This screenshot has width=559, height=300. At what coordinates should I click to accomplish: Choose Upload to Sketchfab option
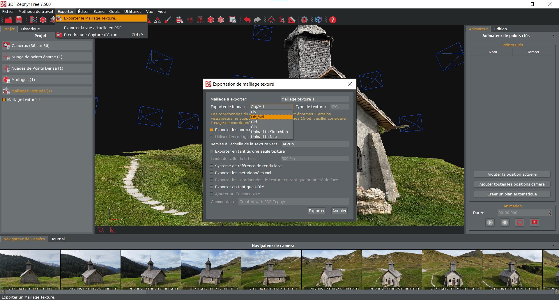point(271,132)
